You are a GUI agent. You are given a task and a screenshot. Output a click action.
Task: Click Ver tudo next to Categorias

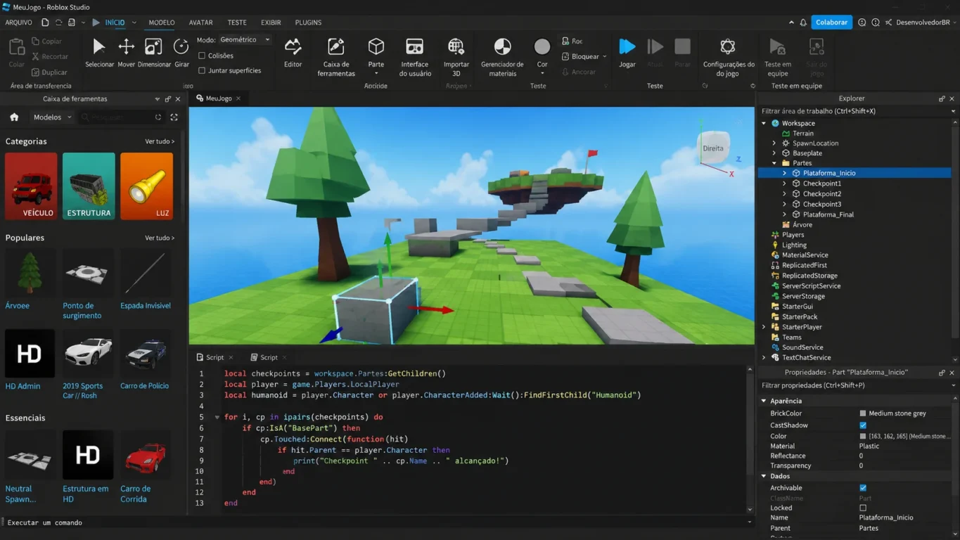[160, 141]
